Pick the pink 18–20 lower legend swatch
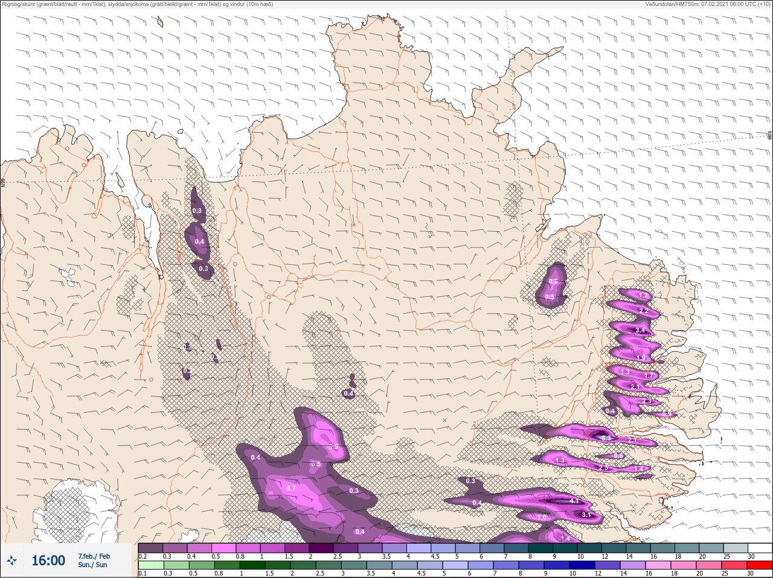Image resolution: width=773 pixels, height=578 pixels. (x=684, y=565)
